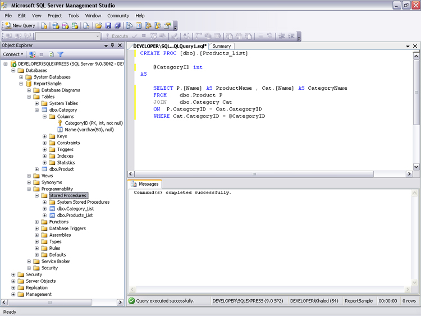Open the Community menu
The height and width of the screenshot is (316, 421).
118,16
